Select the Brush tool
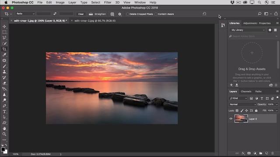Screen dimensions: 280x157 pyautogui.click(x=4, y=66)
